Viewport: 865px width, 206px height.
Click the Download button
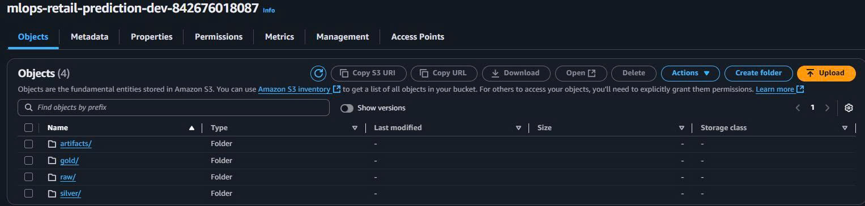(x=516, y=73)
